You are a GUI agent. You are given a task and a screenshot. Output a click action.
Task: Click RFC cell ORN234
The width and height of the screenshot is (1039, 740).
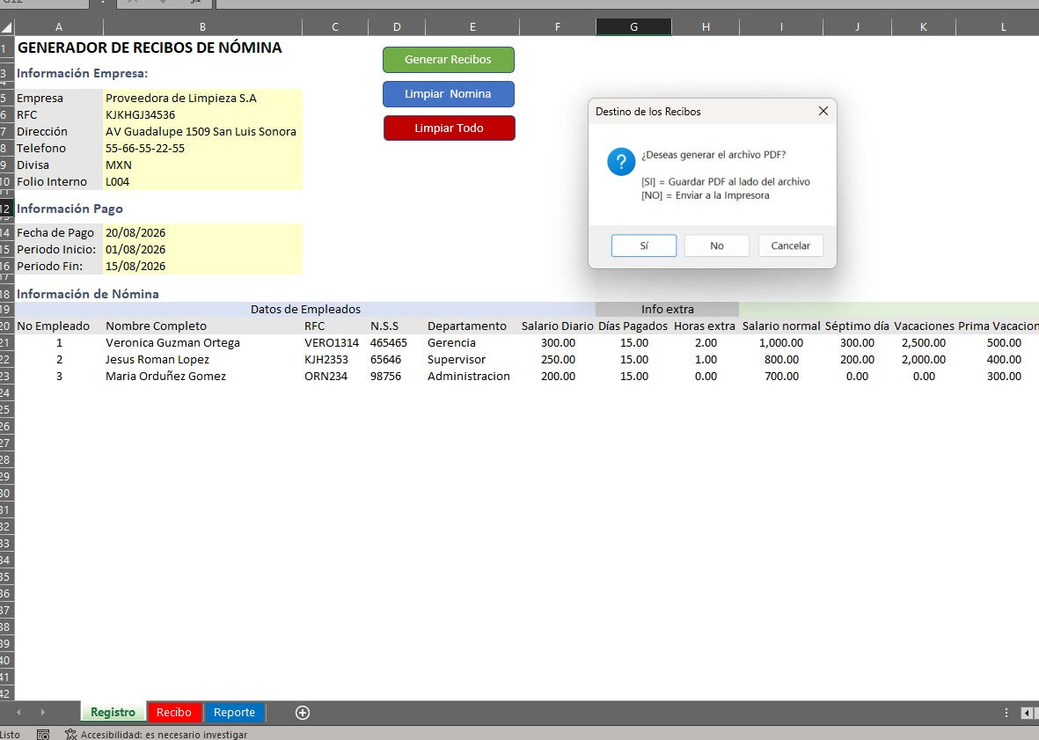(334, 376)
